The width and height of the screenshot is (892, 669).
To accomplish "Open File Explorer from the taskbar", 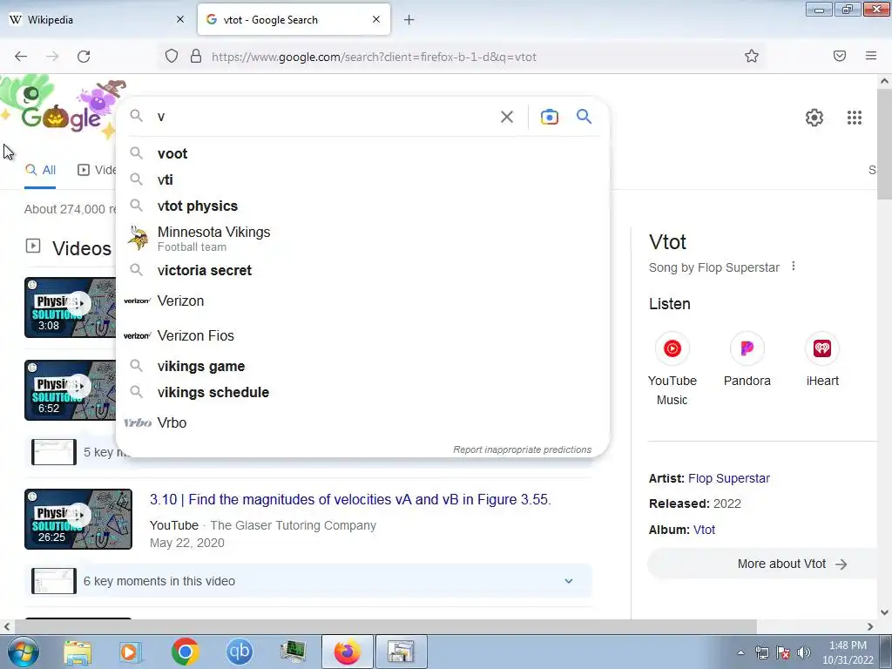I will click(78, 652).
